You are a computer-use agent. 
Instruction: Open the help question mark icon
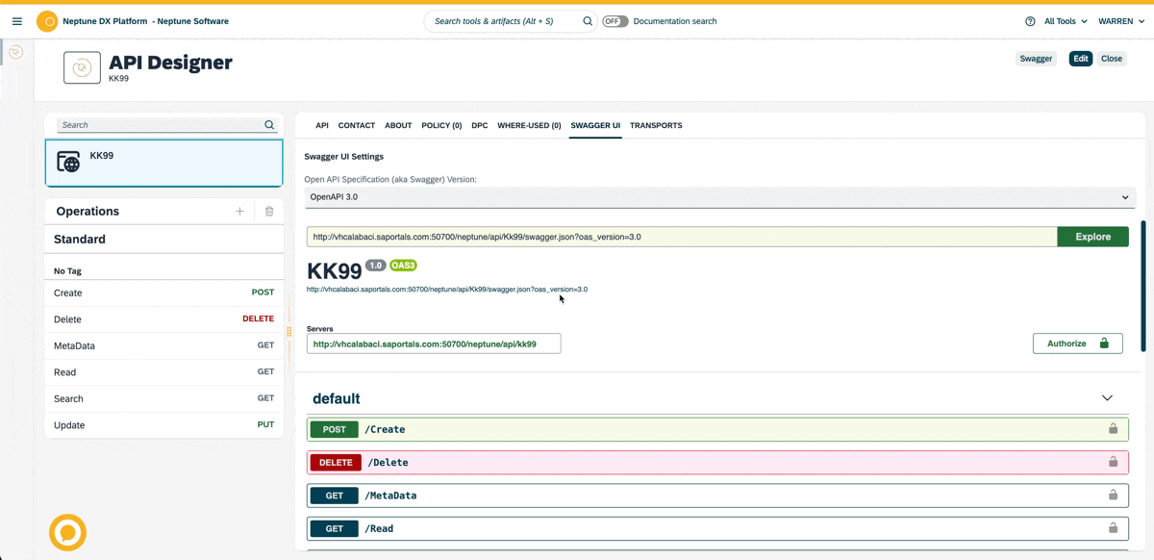point(1031,21)
